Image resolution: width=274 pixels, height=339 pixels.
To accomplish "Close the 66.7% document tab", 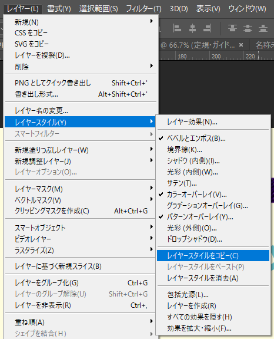I will pos(241,45).
